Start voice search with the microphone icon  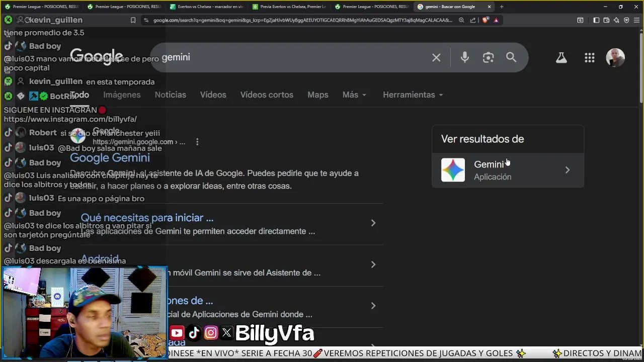tap(465, 57)
